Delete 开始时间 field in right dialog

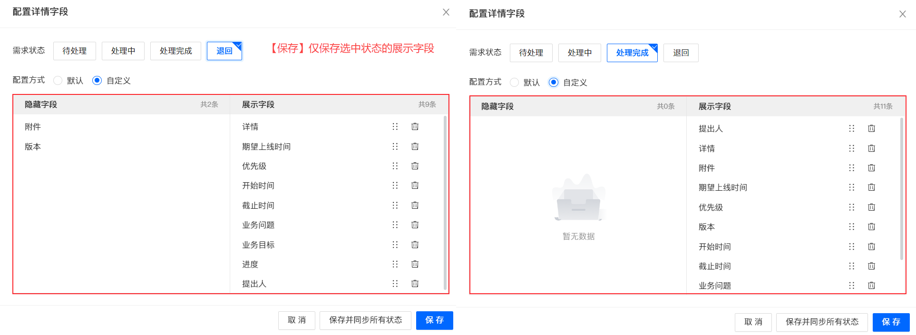click(871, 247)
